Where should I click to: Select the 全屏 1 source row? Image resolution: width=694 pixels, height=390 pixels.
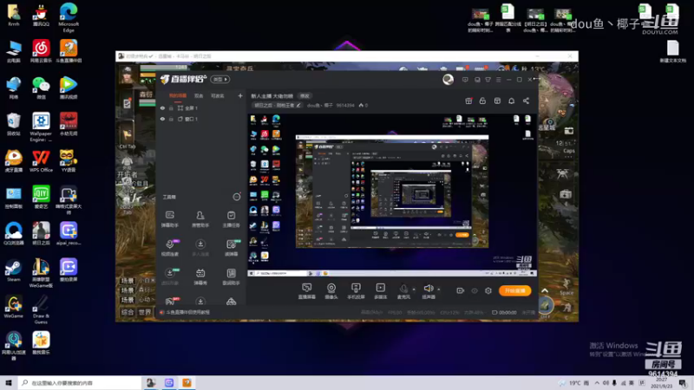click(202, 107)
